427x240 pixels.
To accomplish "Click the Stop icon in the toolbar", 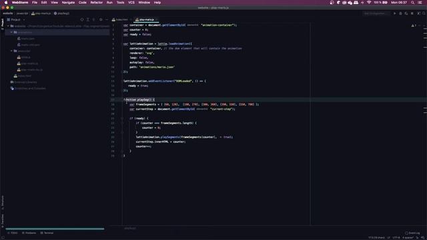I will pyautogui.click(x=412, y=13).
